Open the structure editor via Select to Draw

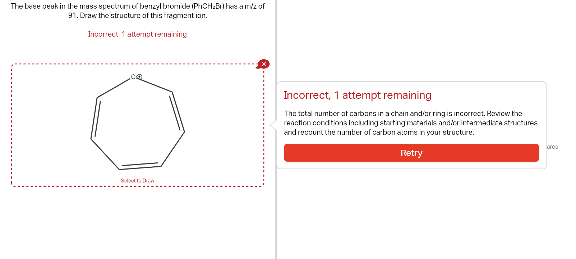138,181
